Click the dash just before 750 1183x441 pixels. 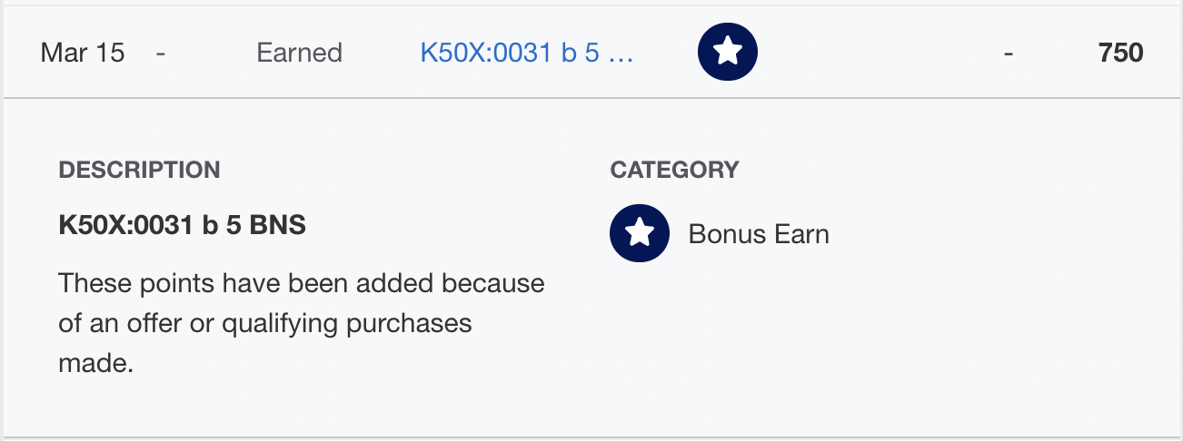1009,53
